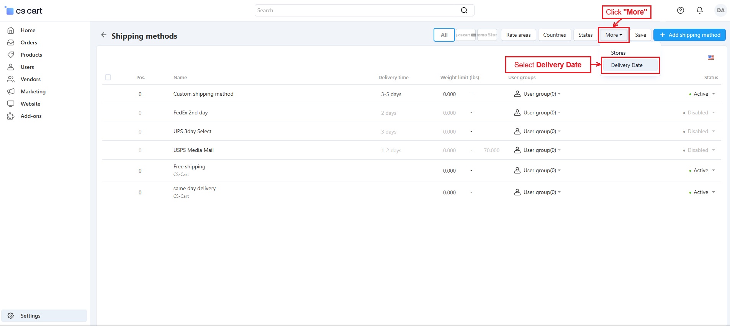
Task: Open Orders in the sidebar
Action: 29,42
